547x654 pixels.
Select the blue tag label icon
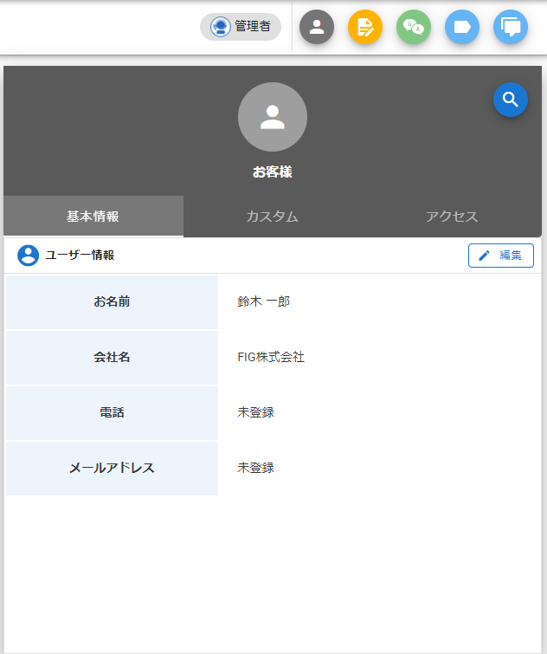(462, 27)
